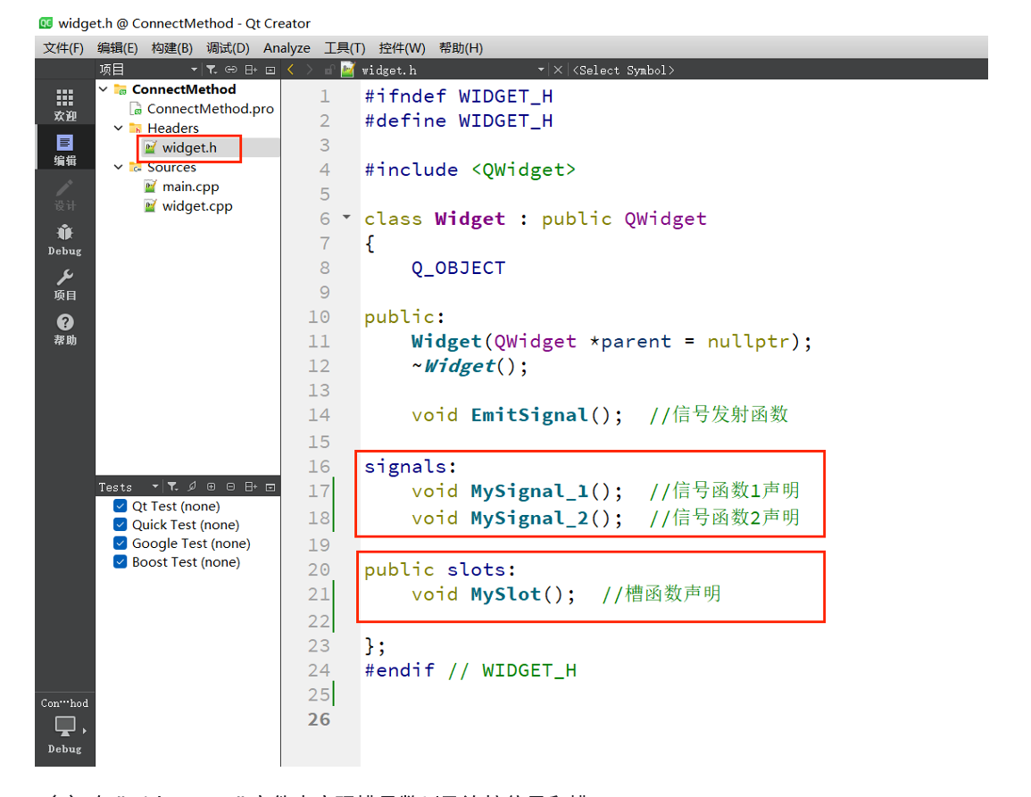This screenshot has width=1031, height=797.
Task: Open the 帮助(H) menu
Action: tap(461, 48)
